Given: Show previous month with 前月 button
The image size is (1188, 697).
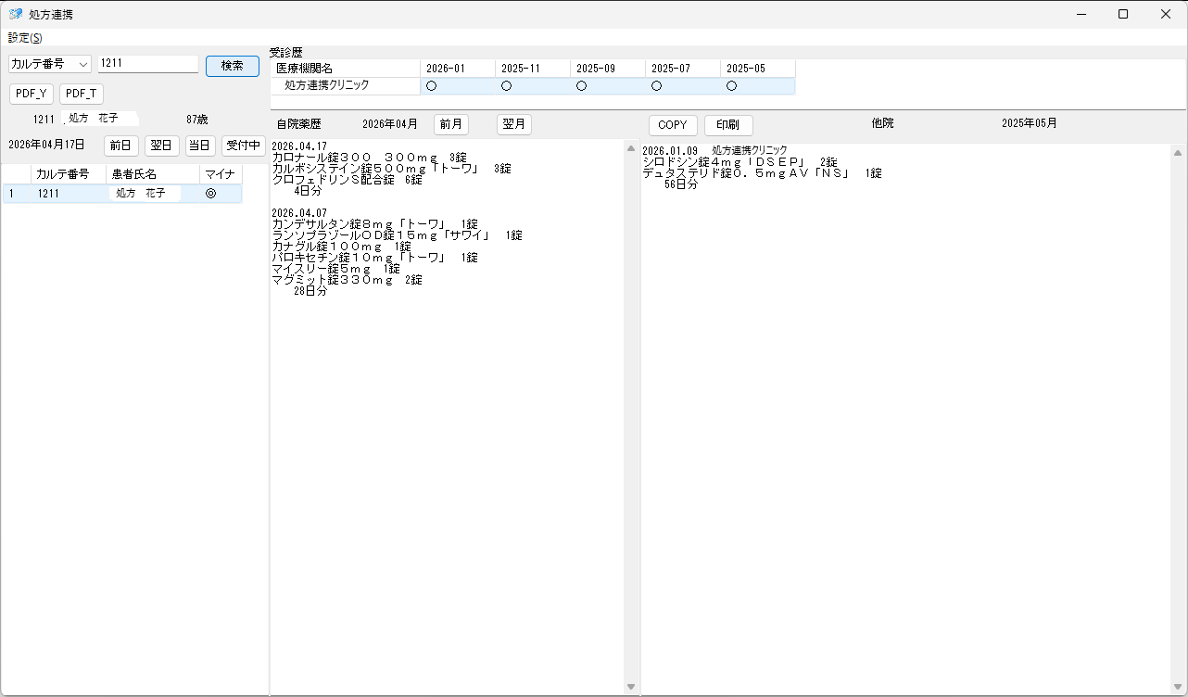Looking at the screenshot, I should (451, 124).
